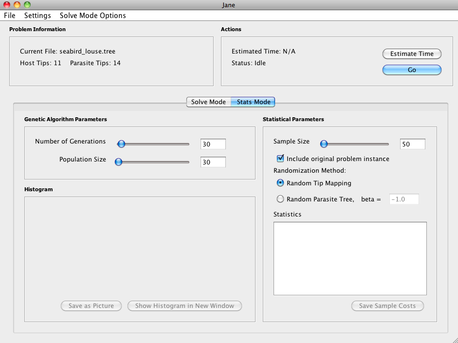Focus the Number of Generations value field
The image size is (458, 343).
(x=213, y=144)
